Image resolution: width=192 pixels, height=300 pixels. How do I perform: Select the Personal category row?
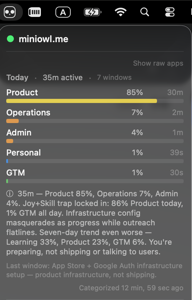point(95,156)
